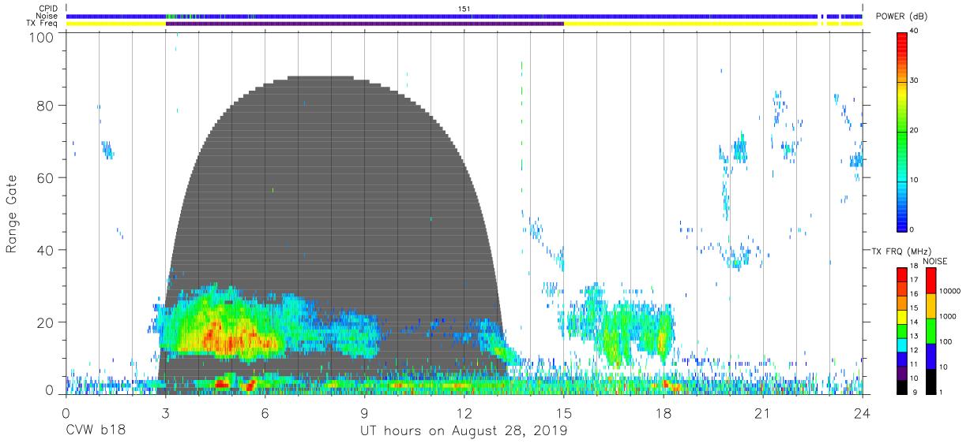Click the CVW b18 radar label
Image resolution: width=970 pixels, height=447 pixels.
[x=96, y=431]
